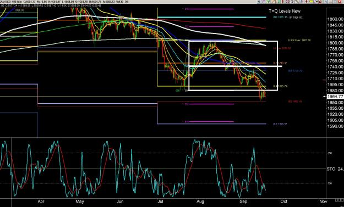The width and height of the screenshot is (344, 207).
Task: Select the diagonal line drawing tool icon
Action: click(297, 2)
